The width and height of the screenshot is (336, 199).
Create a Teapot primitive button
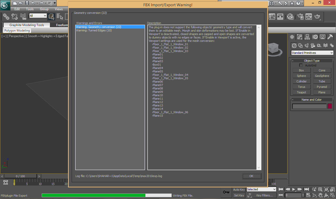[301, 92]
